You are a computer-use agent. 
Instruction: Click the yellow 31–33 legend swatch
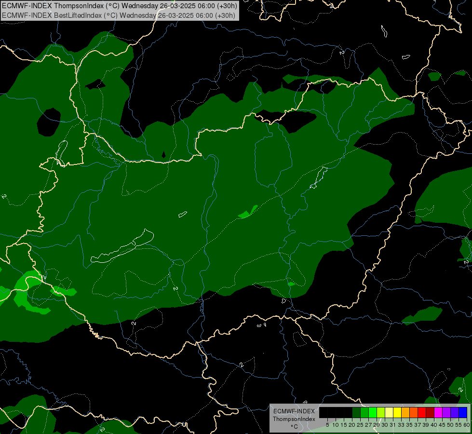[397, 412]
